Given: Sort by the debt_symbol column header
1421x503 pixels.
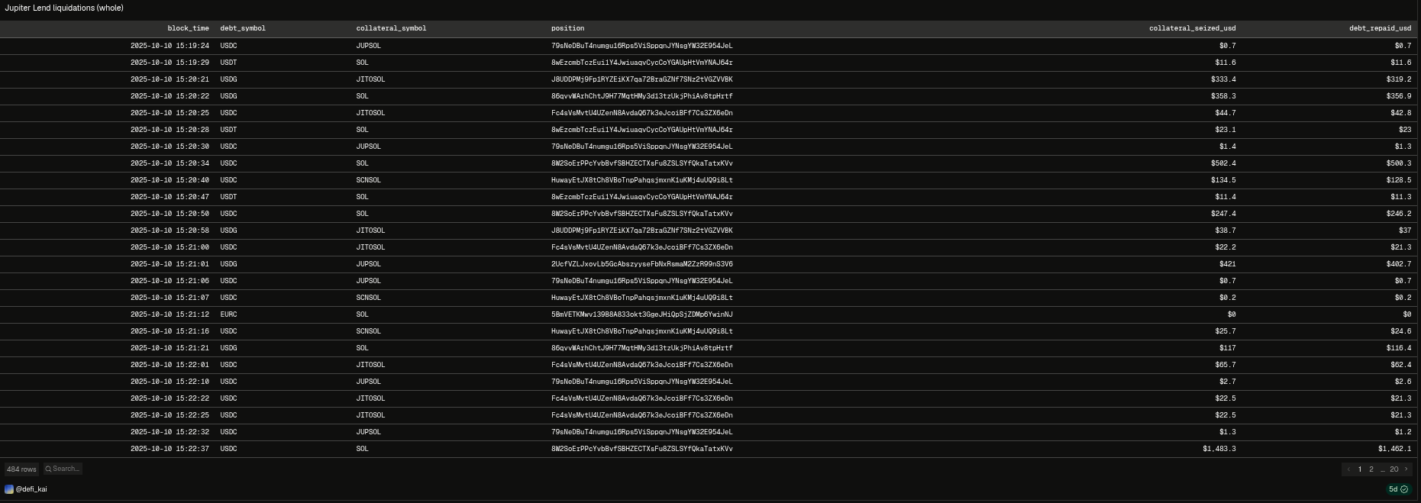Looking at the screenshot, I should (x=243, y=28).
